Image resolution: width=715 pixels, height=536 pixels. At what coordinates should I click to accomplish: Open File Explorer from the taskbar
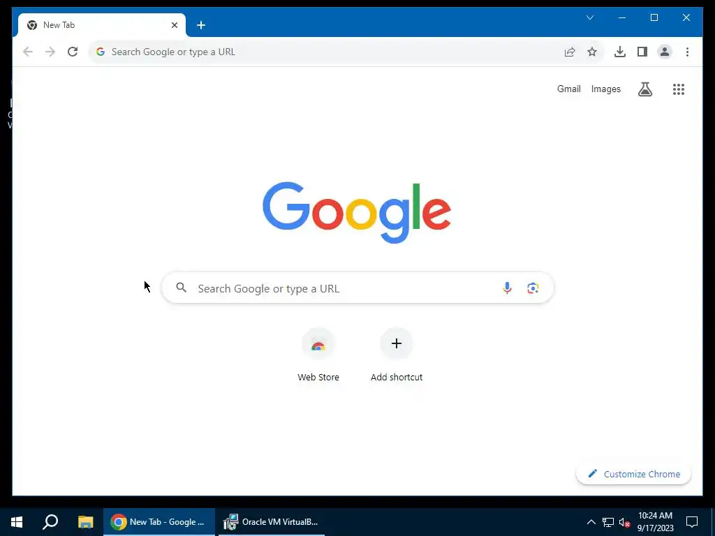85,522
